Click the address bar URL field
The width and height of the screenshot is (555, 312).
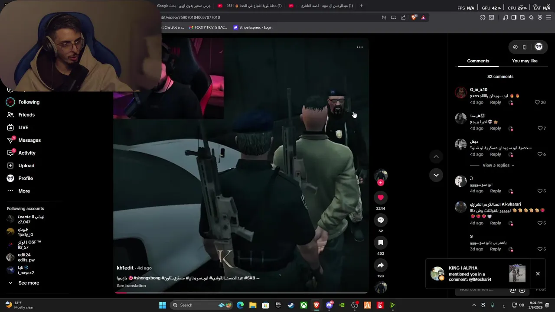[x=269, y=17]
